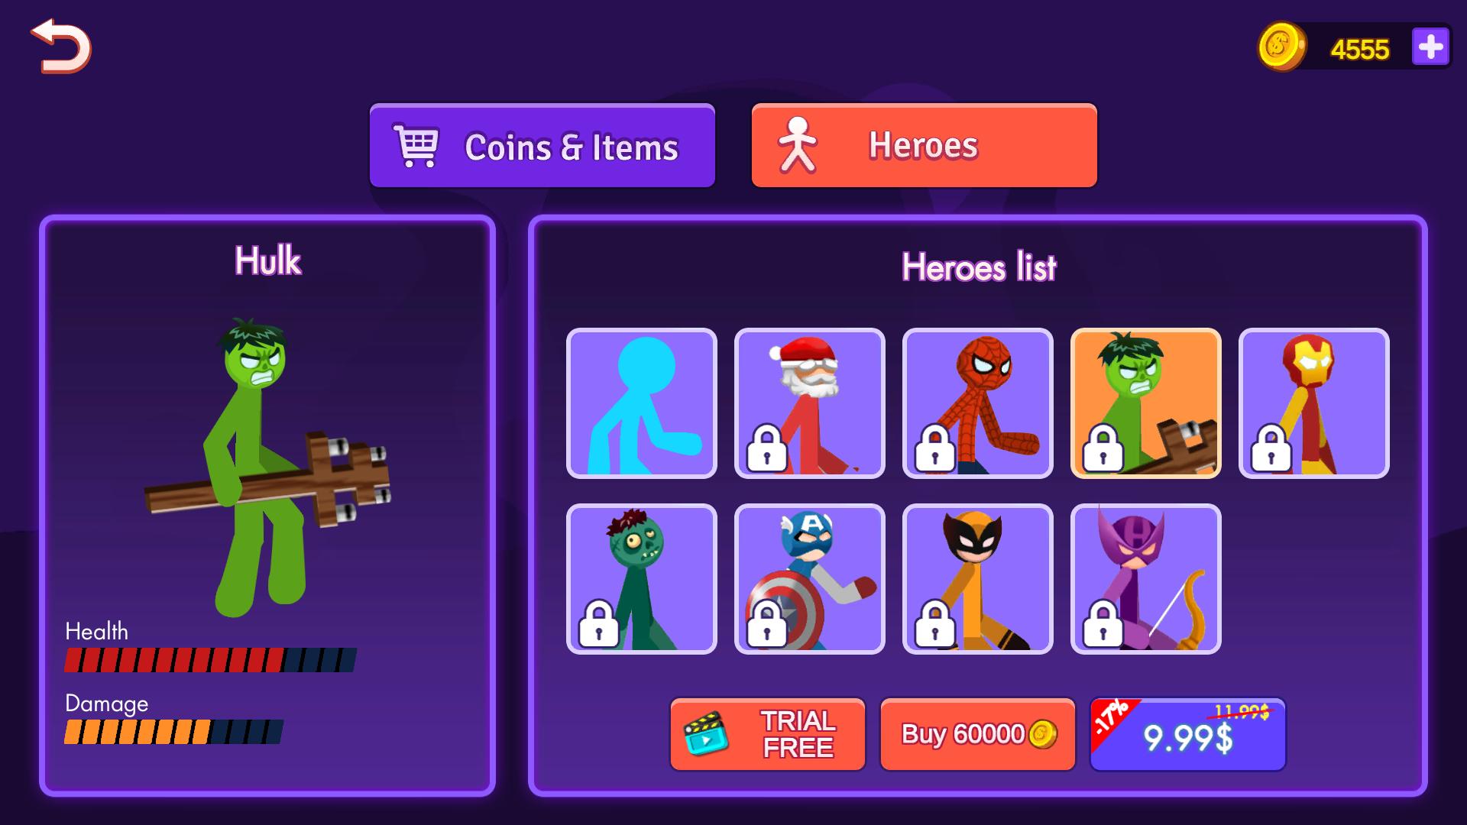Image resolution: width=1467 pixels, height=825 pixels.
Task: Choose the locked Captain America hero
Action: (810, 579)
